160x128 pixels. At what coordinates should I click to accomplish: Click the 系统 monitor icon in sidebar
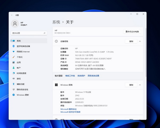pos(14,41)
